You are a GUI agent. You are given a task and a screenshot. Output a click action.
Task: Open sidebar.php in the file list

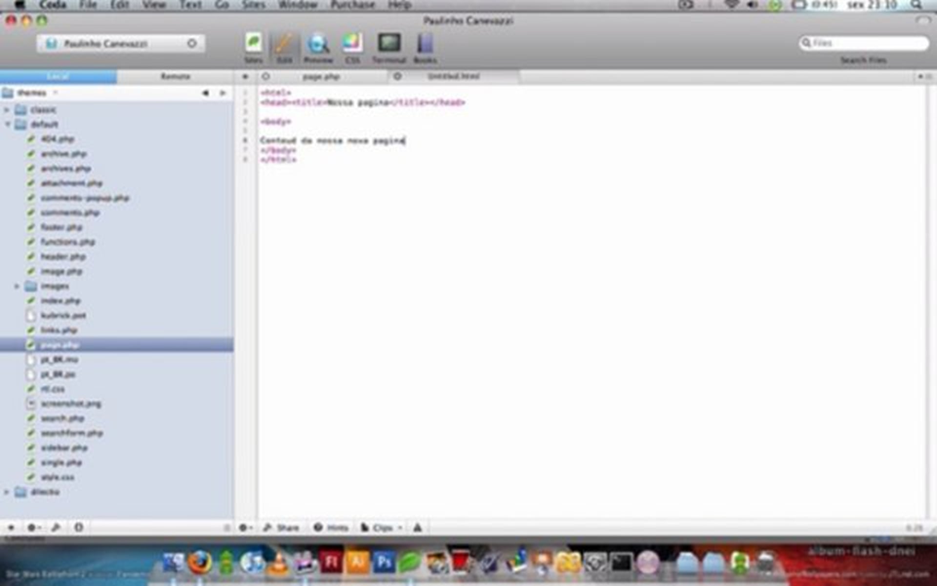point(64,448)
